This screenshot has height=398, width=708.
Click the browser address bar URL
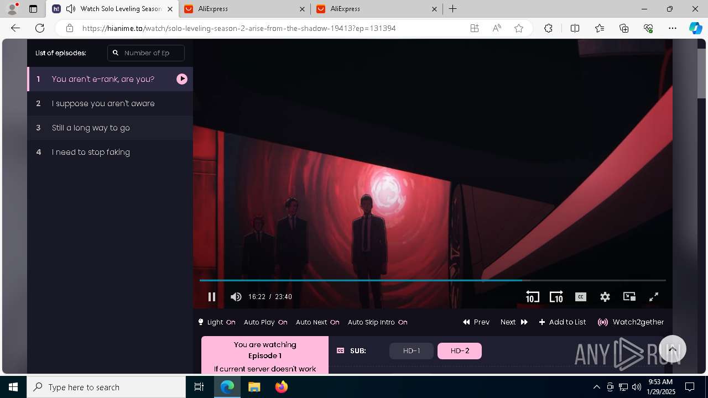click(239, 28)
